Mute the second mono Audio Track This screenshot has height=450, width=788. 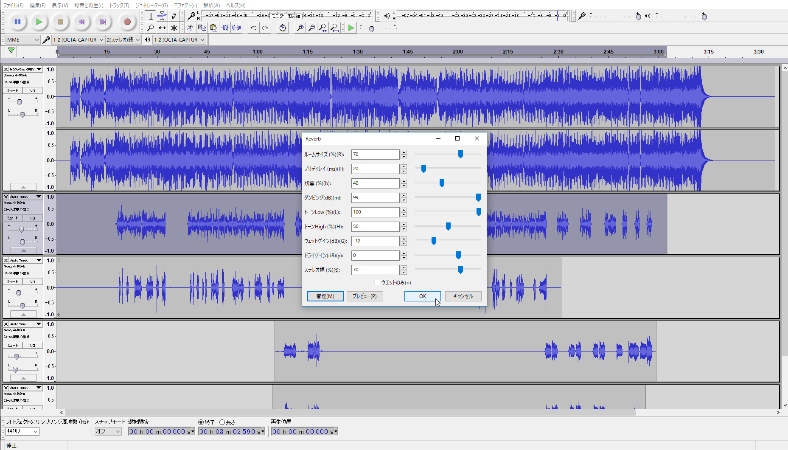[x=13, y=281]
